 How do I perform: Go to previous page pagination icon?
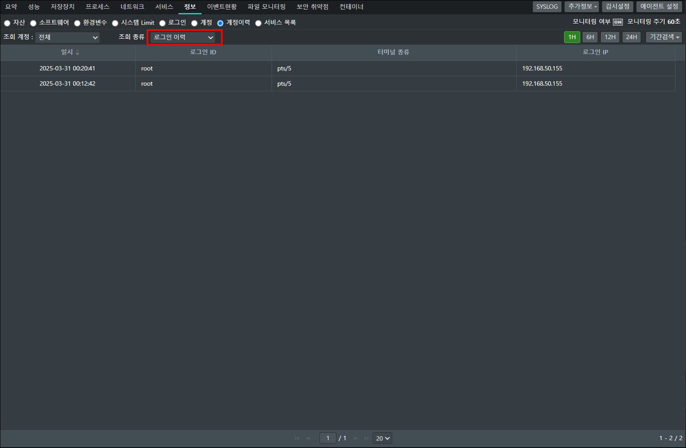tap(308, 438)
